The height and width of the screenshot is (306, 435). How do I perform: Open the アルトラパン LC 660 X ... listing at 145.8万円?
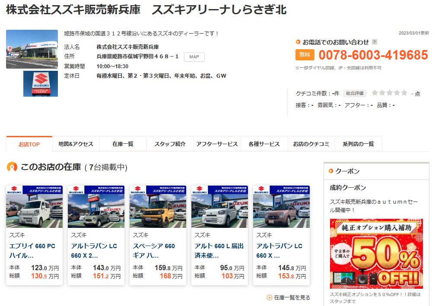[x=279, y=251]
